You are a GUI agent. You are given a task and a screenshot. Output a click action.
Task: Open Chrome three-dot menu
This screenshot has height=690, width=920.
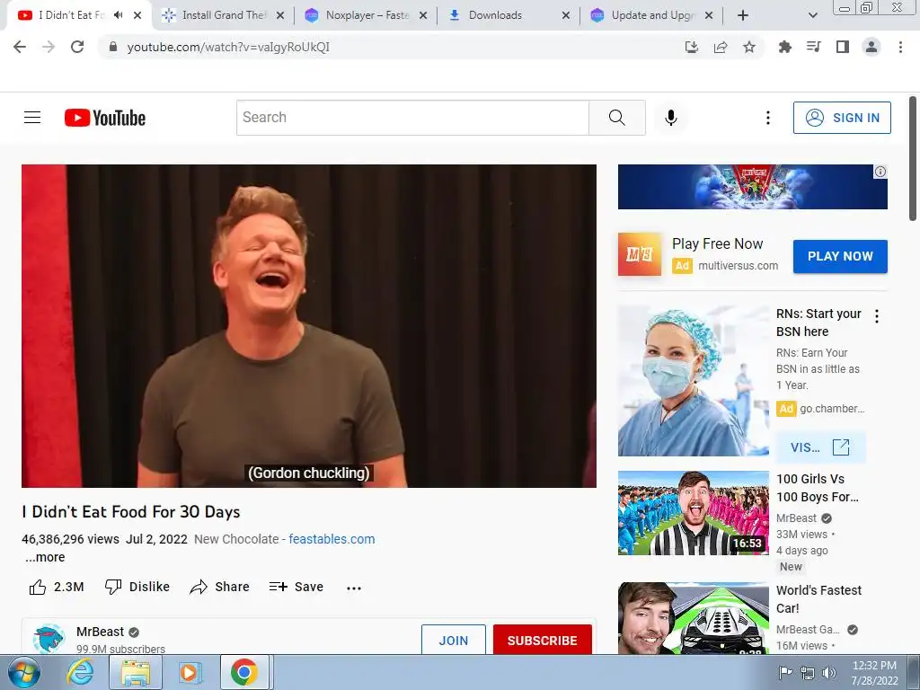coord(900,47)
